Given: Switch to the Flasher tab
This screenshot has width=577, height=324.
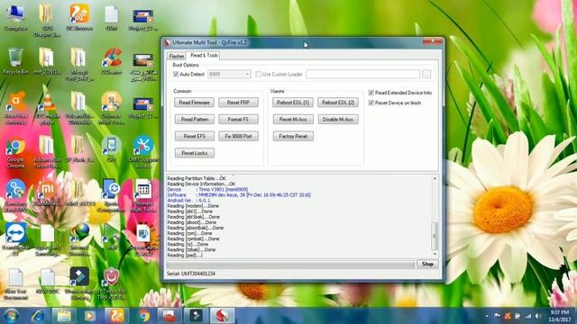Looking at the screenshot, I should tap(177, 56).
